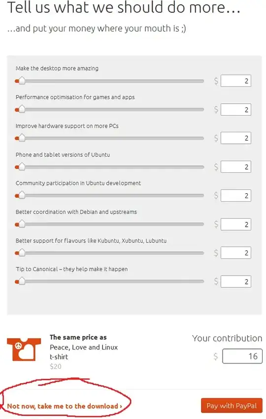Viewport: 266px width, 419px height.
Task: Select the hardware support amount input
Action: [236, 138]
